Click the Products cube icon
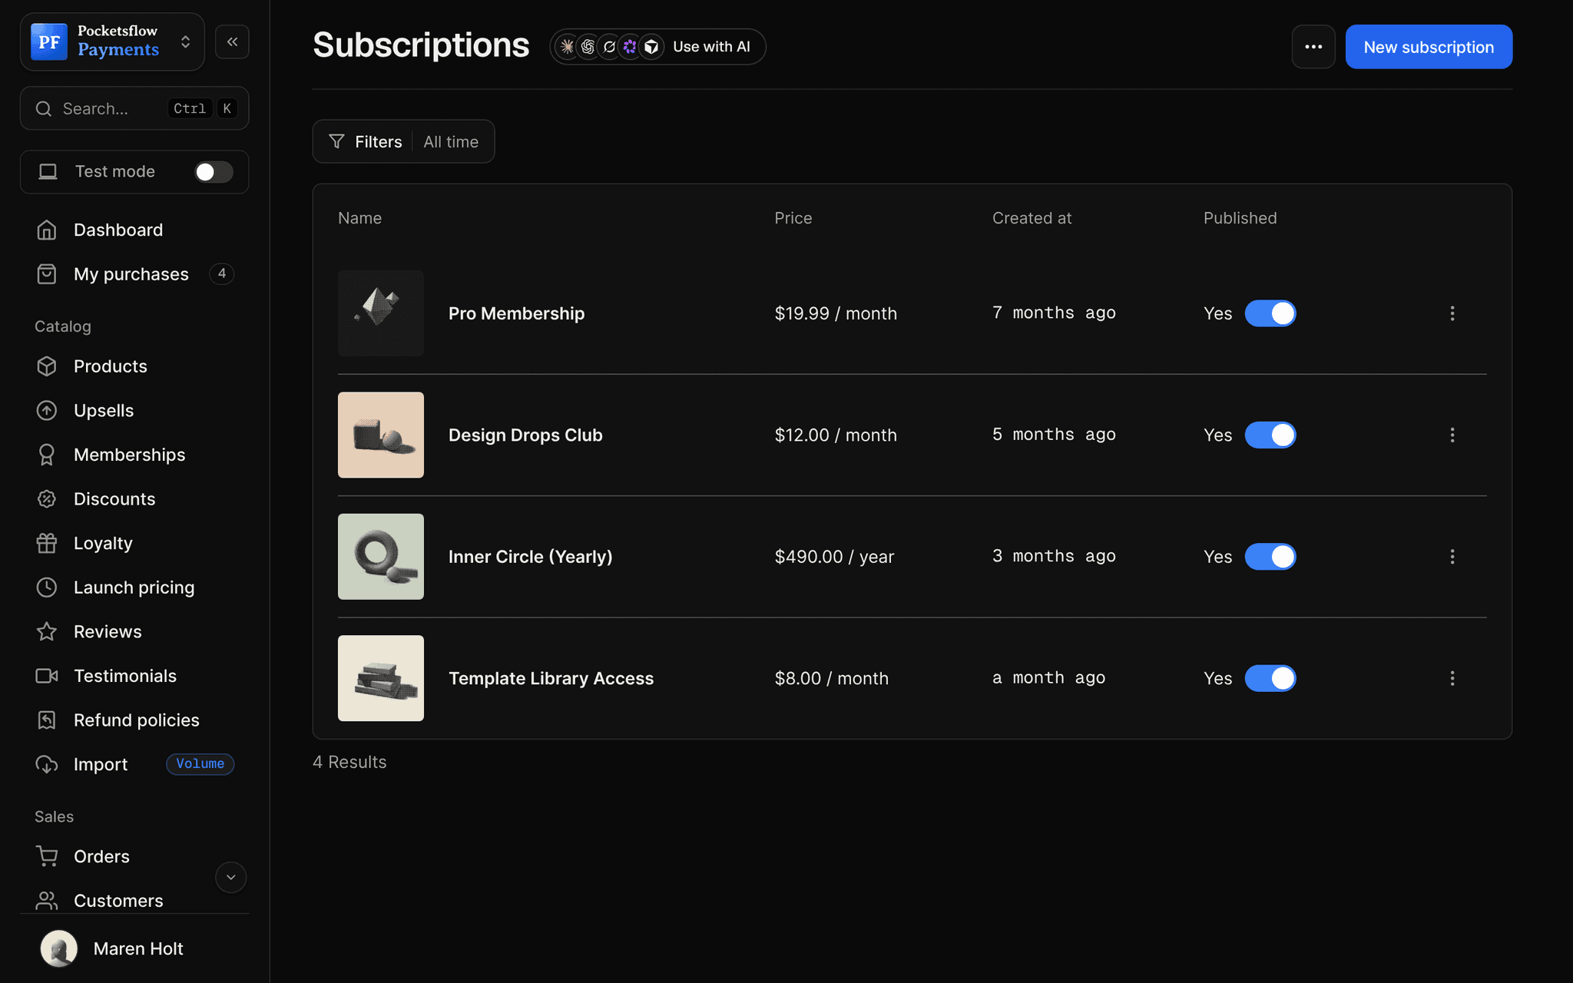Viewport: 1573px width, 983px height. tap(47, 366)
